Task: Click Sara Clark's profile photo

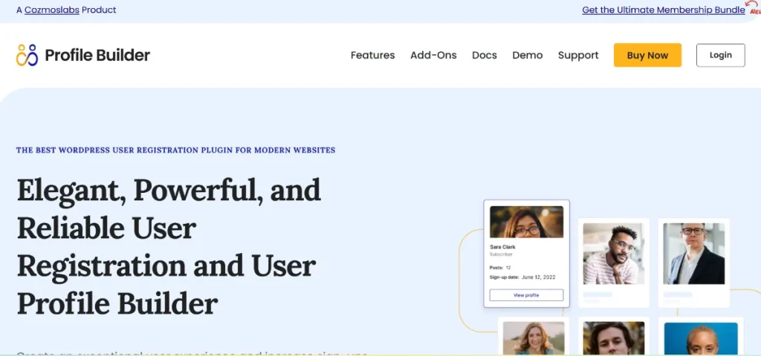Action: coord(527,222)
